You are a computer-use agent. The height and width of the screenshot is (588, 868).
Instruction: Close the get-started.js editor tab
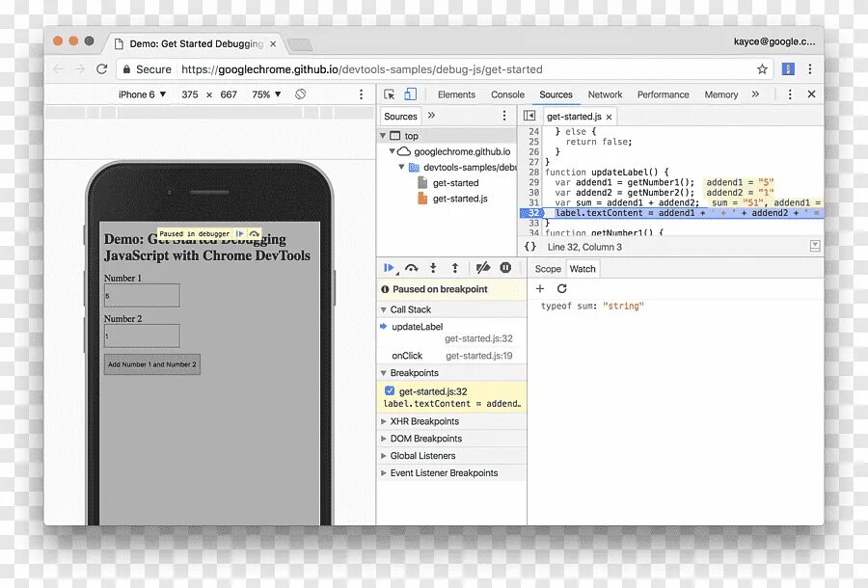pos(609,117)
